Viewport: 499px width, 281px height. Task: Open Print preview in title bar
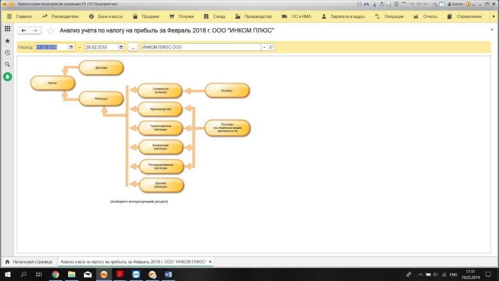(374, 4)
